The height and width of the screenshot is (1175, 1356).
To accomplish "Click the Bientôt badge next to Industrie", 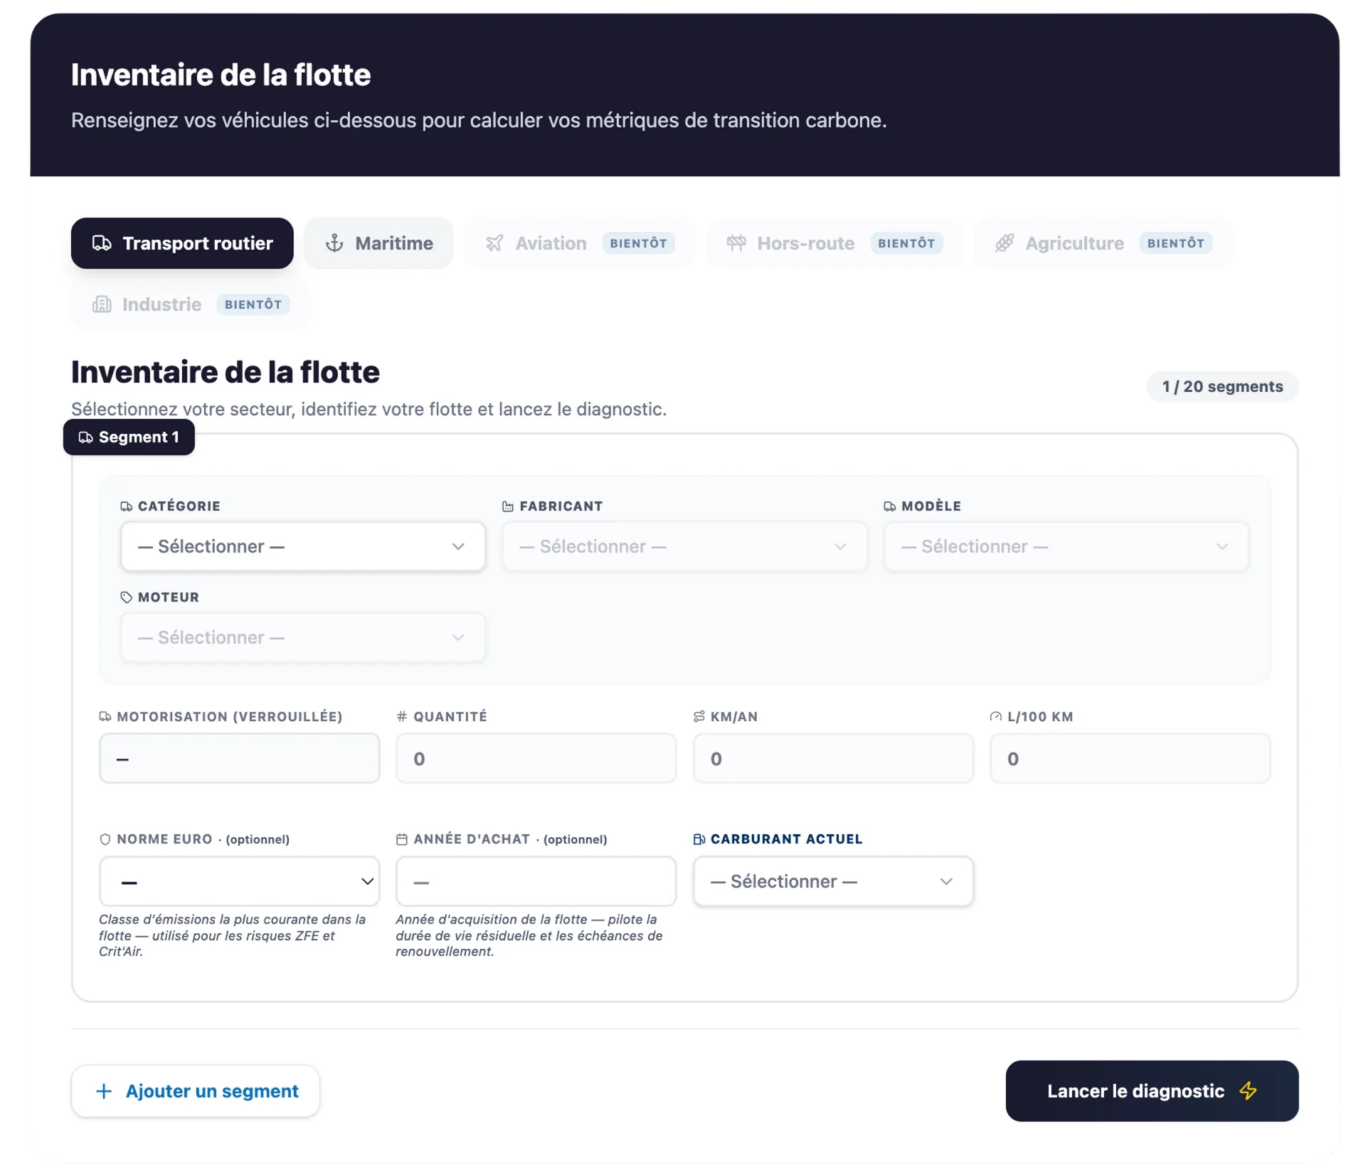I will click(x=253, y=304).
